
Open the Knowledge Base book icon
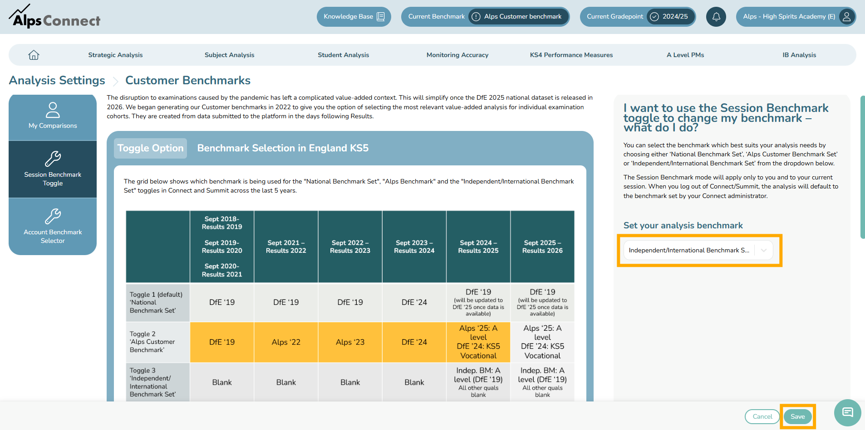tap(381, 17)
